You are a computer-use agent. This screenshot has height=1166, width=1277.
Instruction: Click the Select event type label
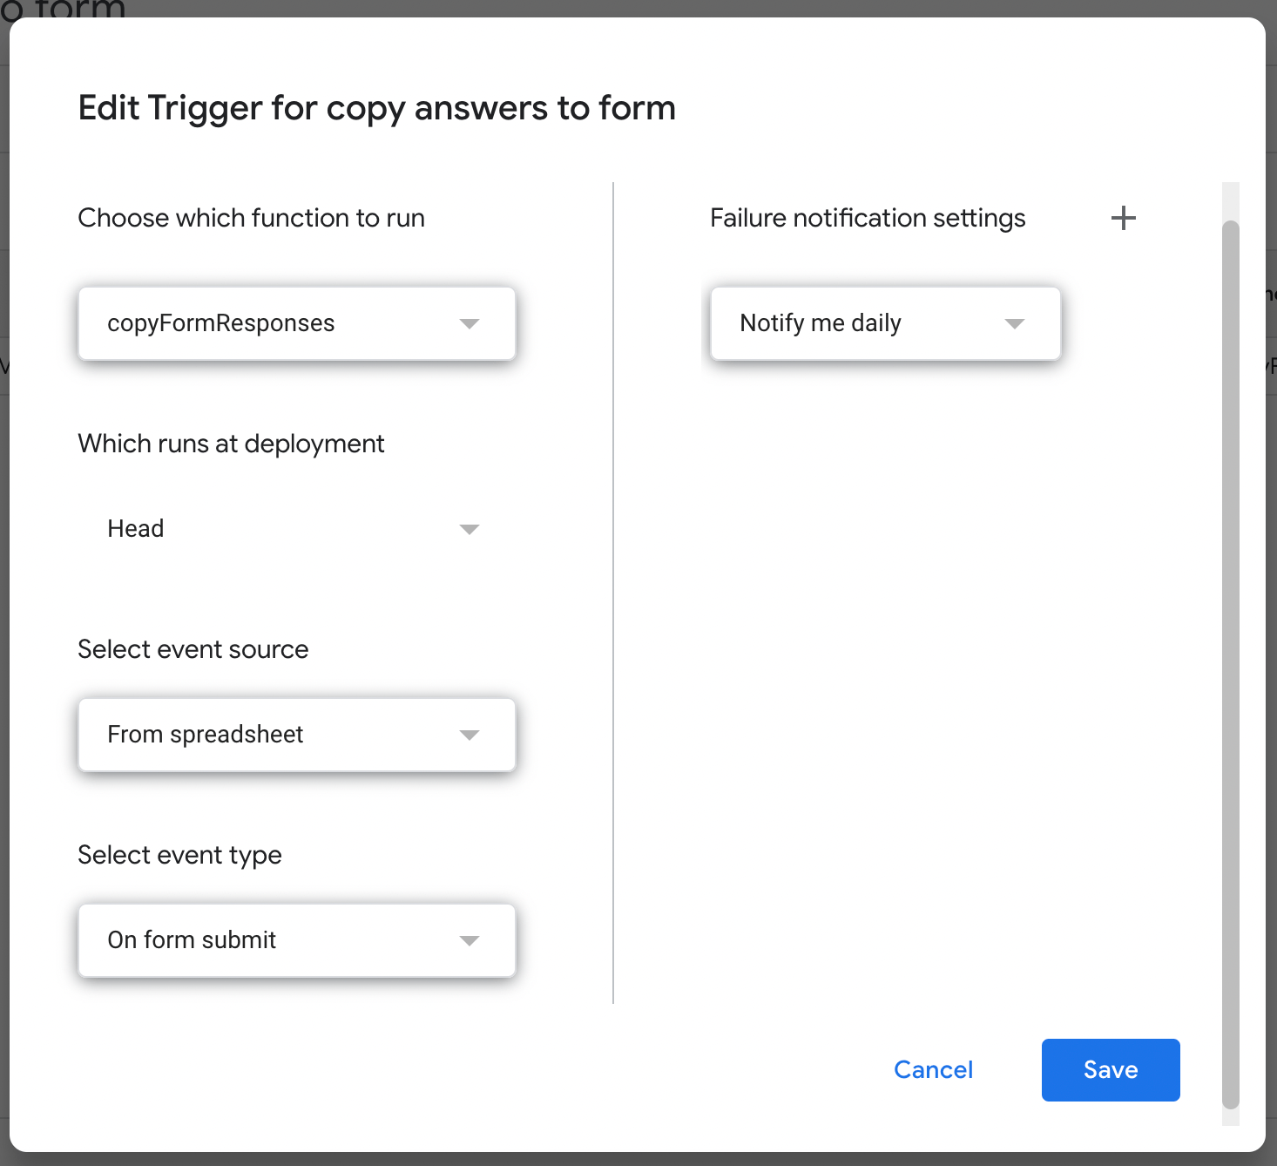[x=179, y=855]
